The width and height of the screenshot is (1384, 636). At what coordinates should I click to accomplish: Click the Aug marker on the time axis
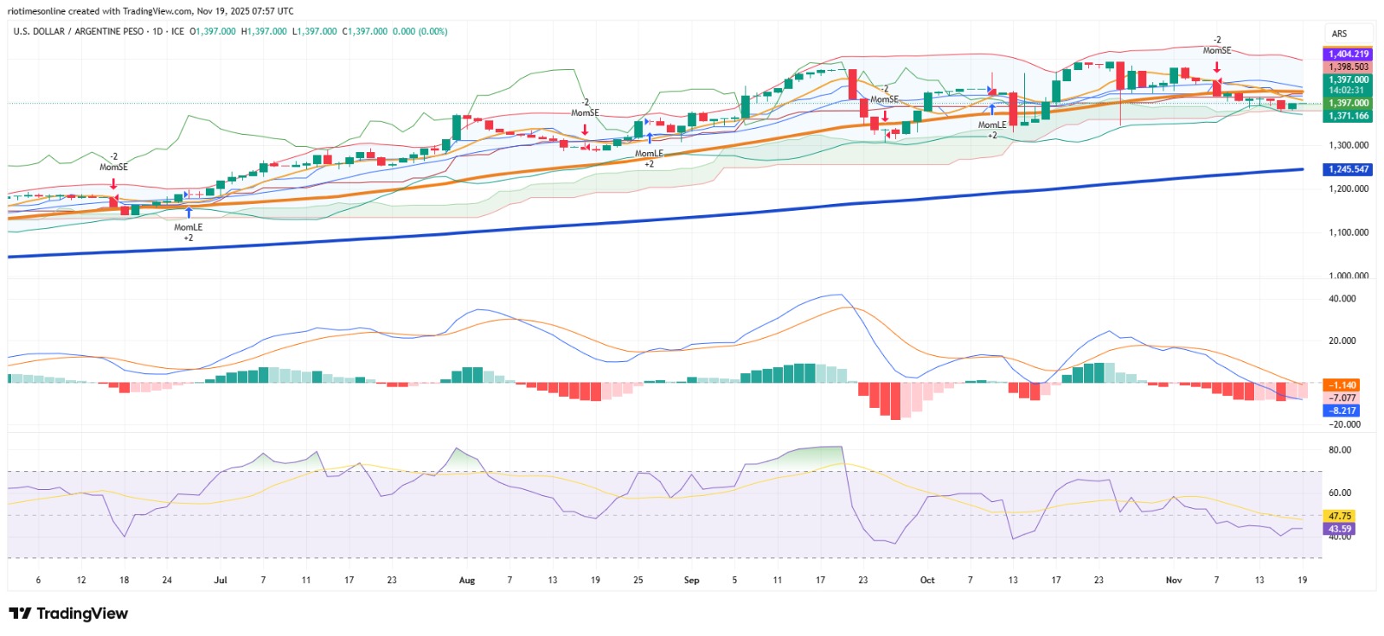pyautogui.click(x=467, y=581)
